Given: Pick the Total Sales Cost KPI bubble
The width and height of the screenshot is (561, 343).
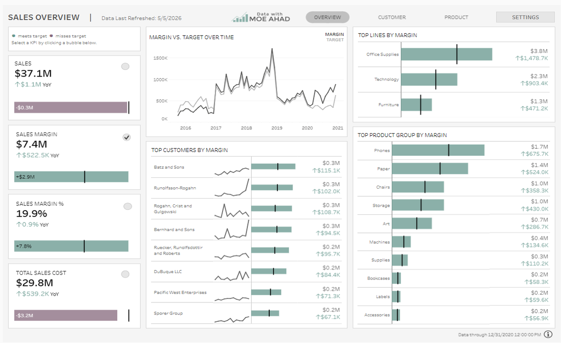Looking at the screenshot, I should (125, 274).
